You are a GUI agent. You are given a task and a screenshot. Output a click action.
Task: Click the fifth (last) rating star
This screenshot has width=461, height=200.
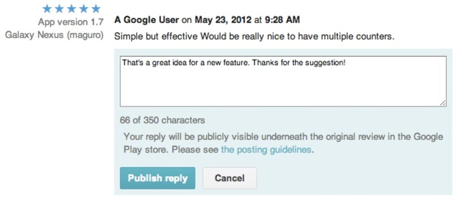(96, 9)
